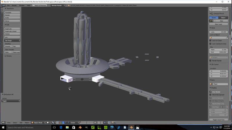Click the info editor type icon
Image resolution: width=232 pixels, height=130 pixels.
[3, 5]
